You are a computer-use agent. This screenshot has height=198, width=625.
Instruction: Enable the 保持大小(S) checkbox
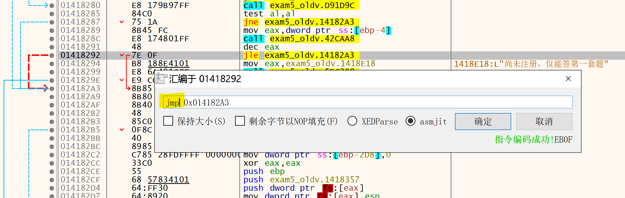point(168,121)
